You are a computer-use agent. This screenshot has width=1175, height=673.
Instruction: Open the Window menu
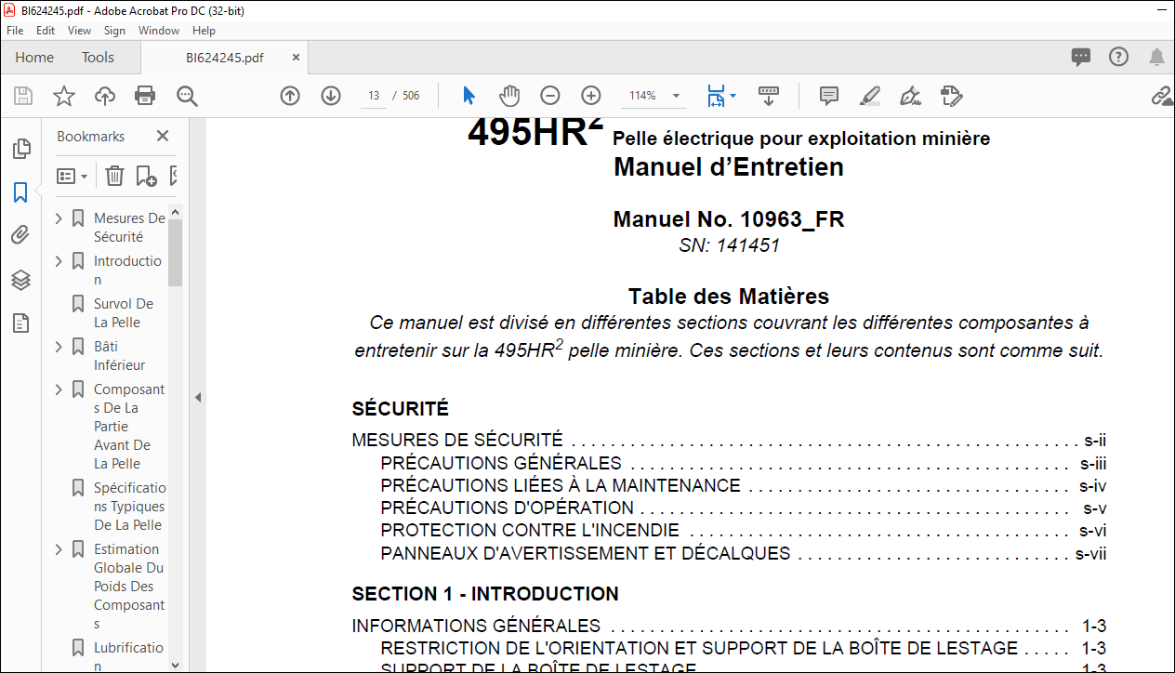(159, 31)
